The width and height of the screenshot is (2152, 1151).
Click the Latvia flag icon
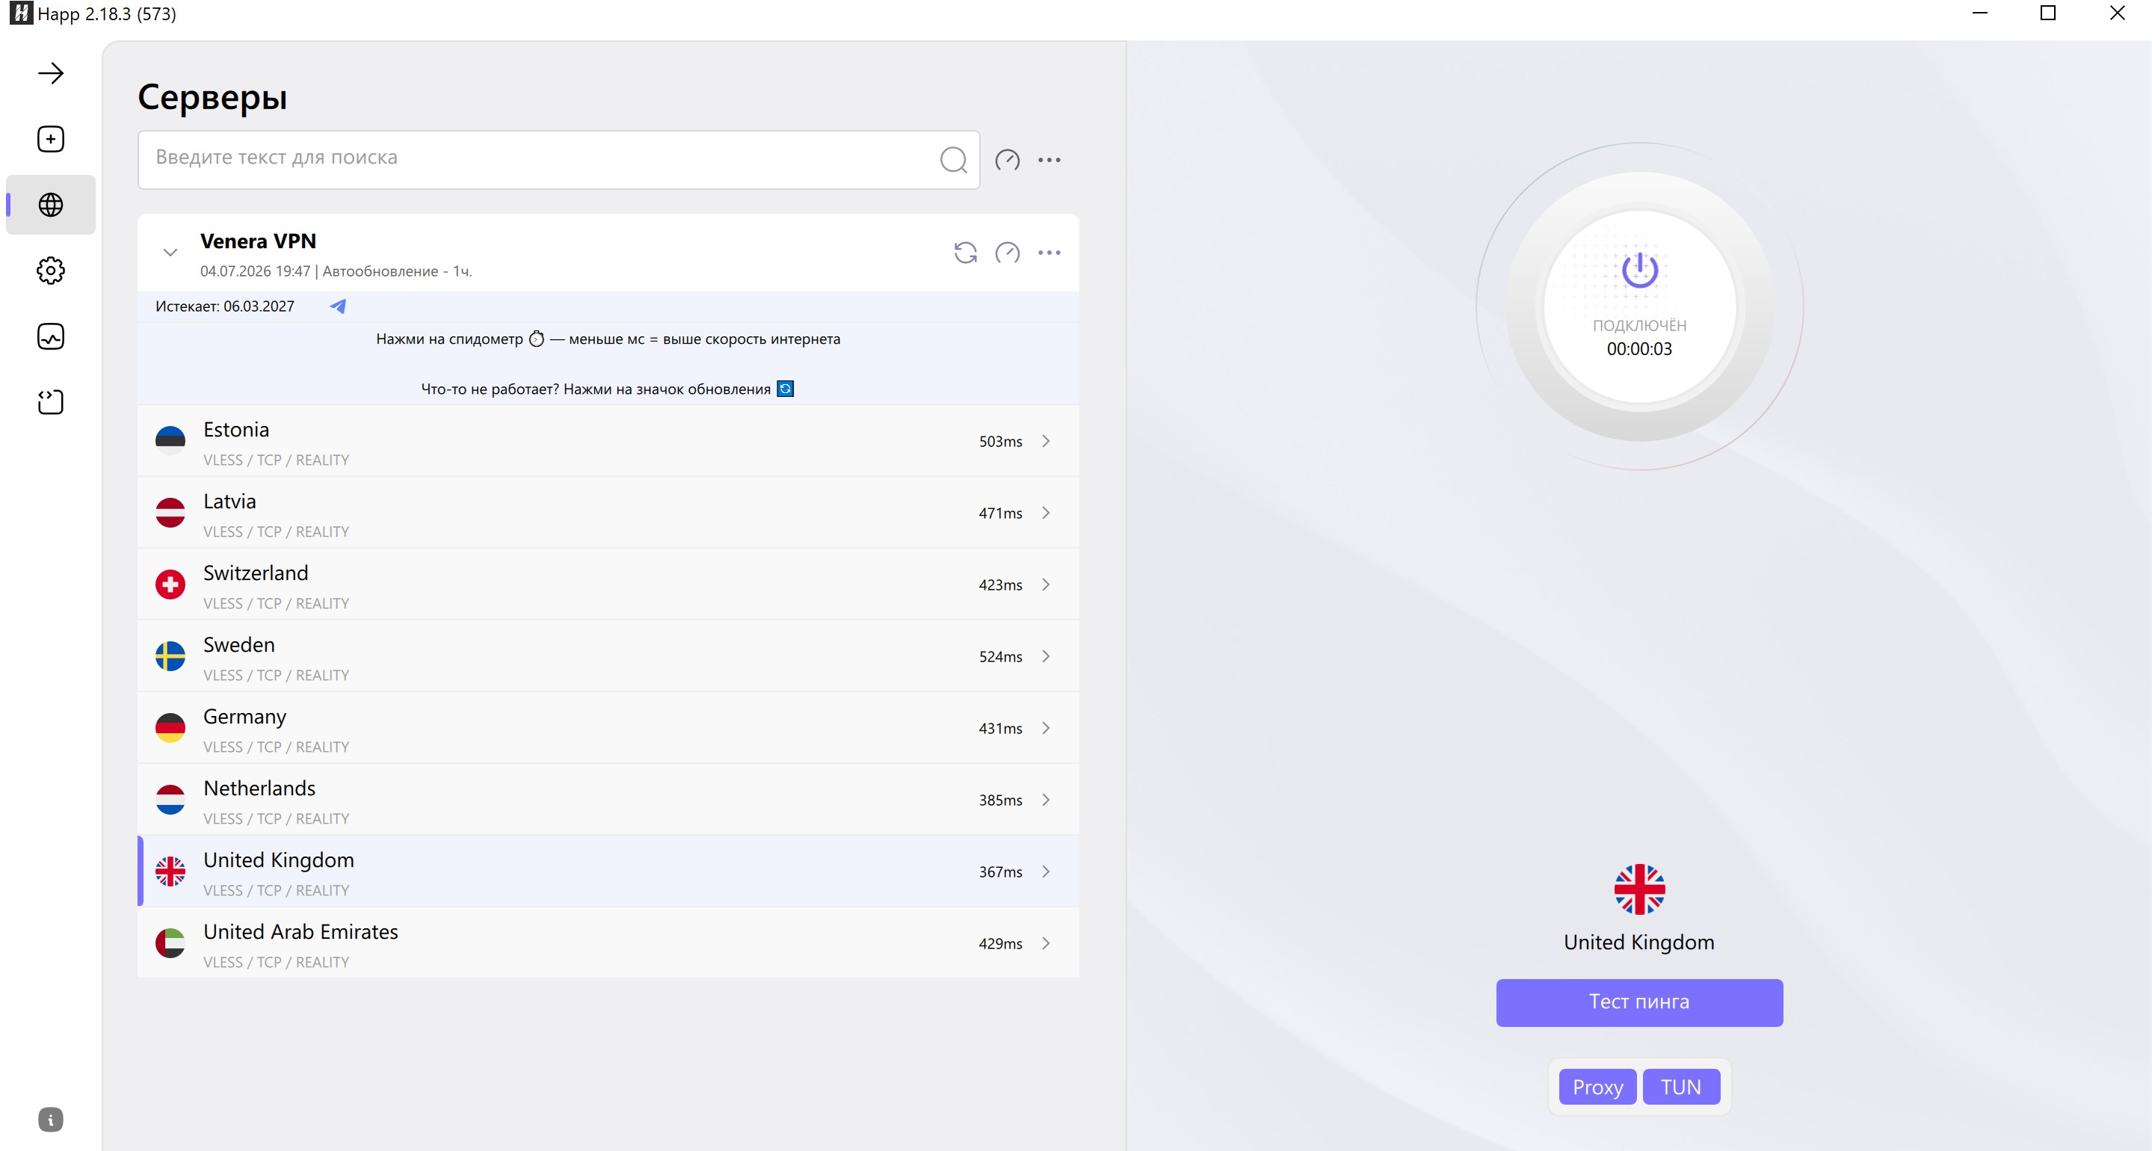pyautogui.click(x=170, y=513)
